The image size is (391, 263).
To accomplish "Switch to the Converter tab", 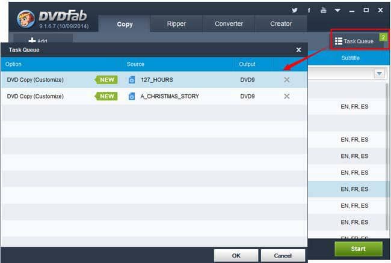I will (229, 23).
